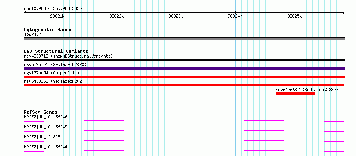Click the 98822k ruler tick label
Image resolution: width=356 pixels, height=156 pixels.
(117, 16)
